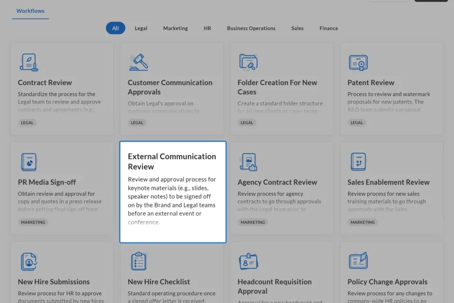This screenshot has height=303, width=454.
Task: Switch to the Business Operations filter
Action: pos(251,28)
